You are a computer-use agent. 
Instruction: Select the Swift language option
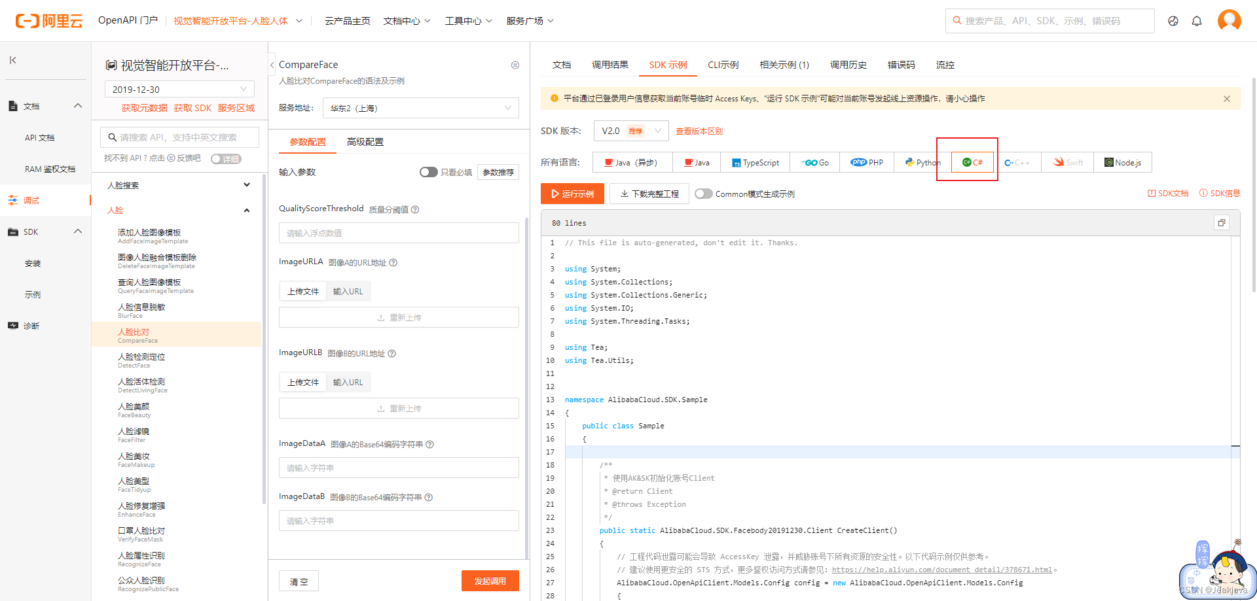click(1068, 162)
